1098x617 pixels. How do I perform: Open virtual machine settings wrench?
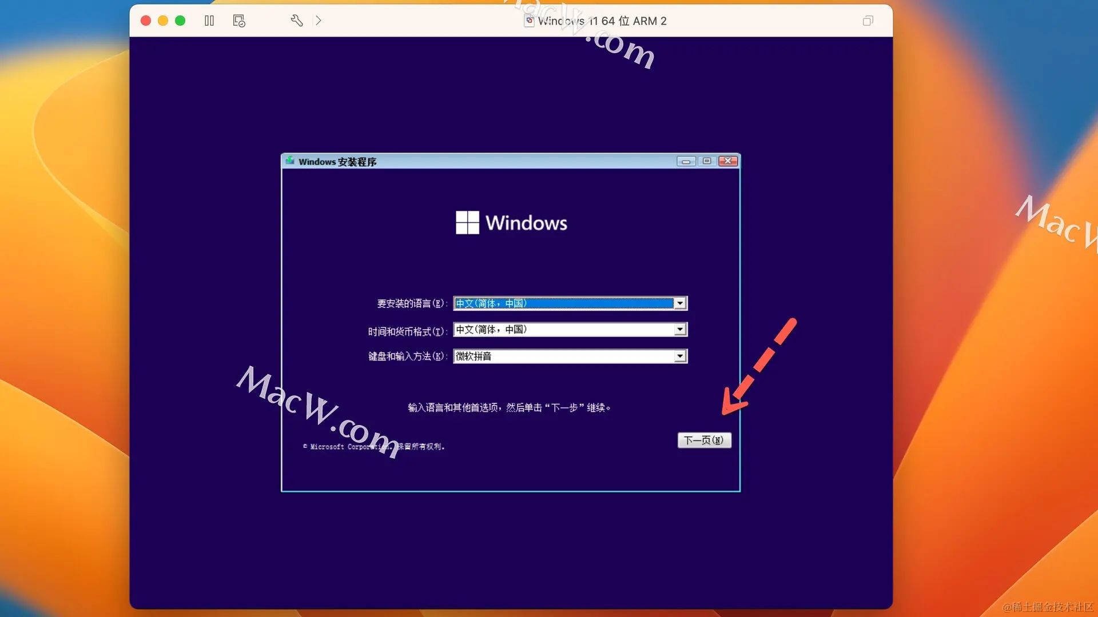296,21
